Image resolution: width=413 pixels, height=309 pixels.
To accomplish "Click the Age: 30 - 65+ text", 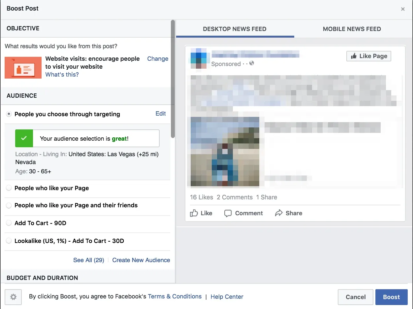I will point(33,171).
